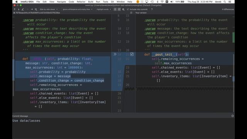Click self.else_events line in right pane
The image size is (247, 139).
point(183,72)
